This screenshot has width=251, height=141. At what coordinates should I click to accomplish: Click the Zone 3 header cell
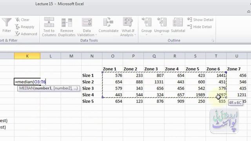click(x=154, y=69)
